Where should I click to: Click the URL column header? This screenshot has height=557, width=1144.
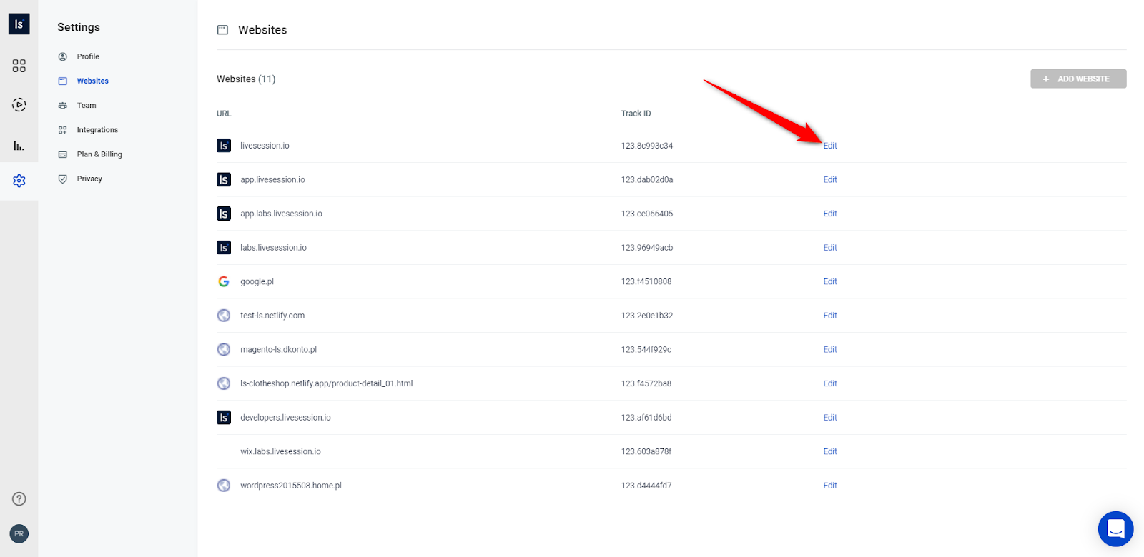[224, 114]
